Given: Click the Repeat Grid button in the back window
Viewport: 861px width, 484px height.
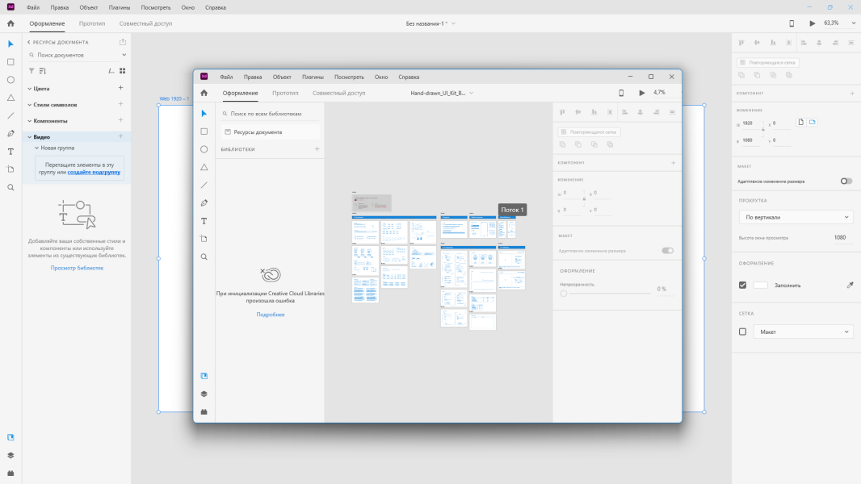Looking at the screenshot, I should 767,62.
